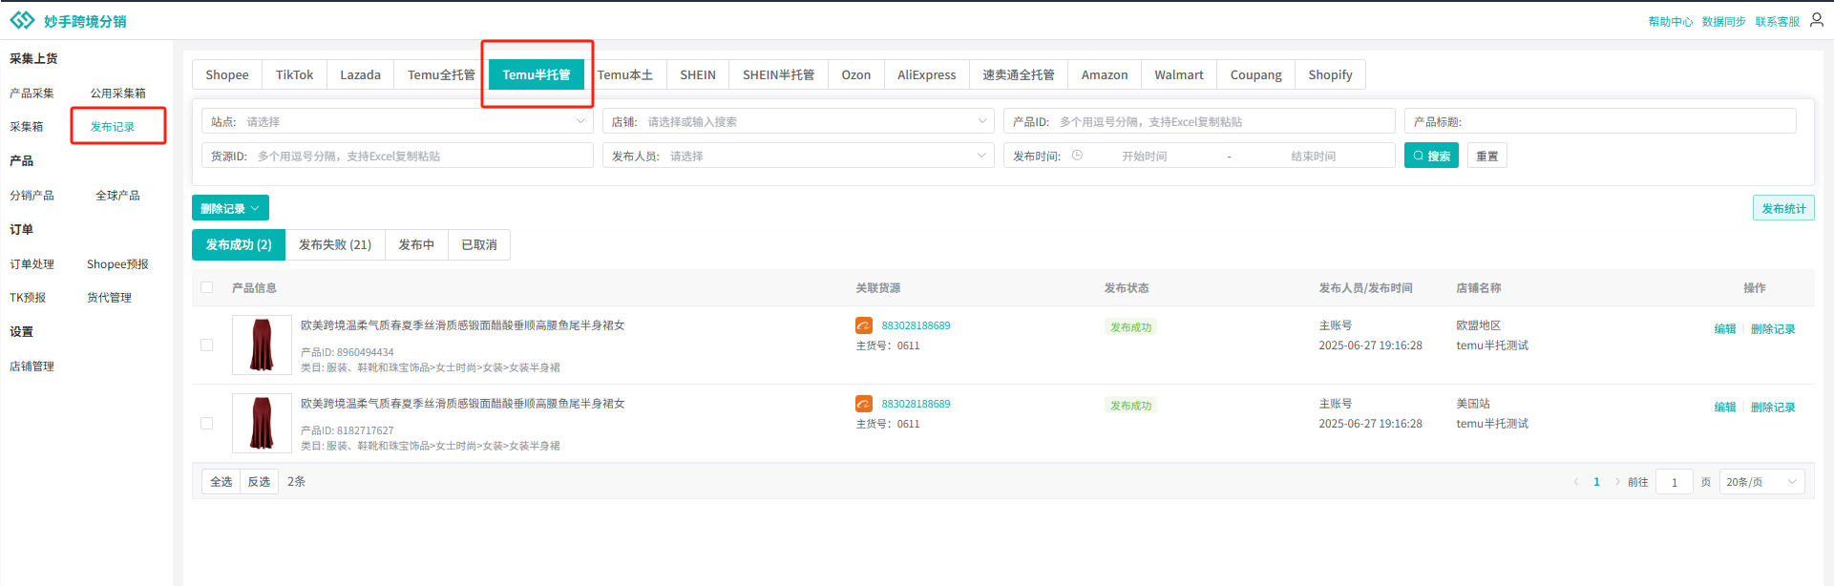The height and width of the screenshot is (586, 1834).
Task: Switch to the Amazon tab
Action: 1105,74
